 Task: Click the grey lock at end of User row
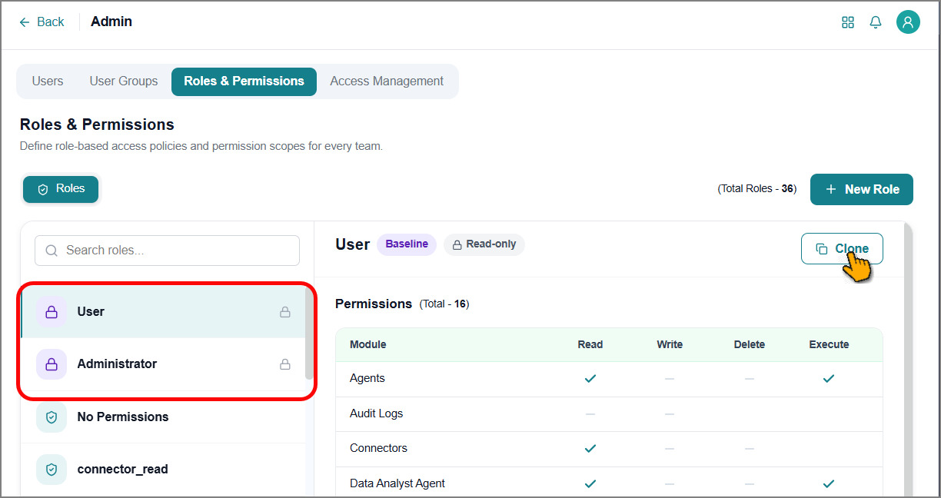point(285,312)
